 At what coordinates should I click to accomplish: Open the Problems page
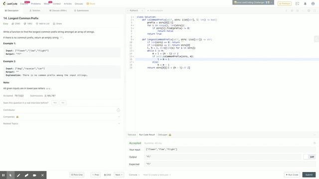(36, 3)
